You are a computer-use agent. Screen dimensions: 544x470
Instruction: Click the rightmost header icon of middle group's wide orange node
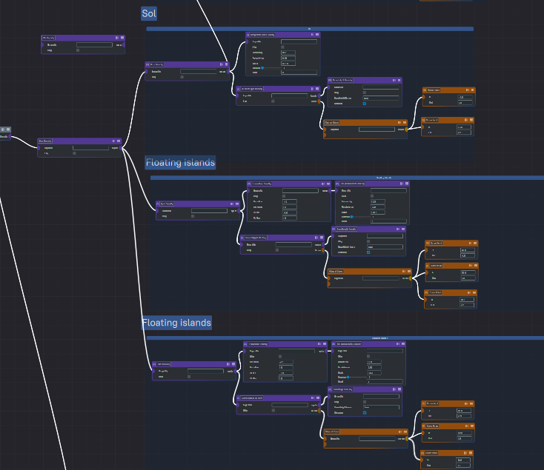click(x=409, y=272)
